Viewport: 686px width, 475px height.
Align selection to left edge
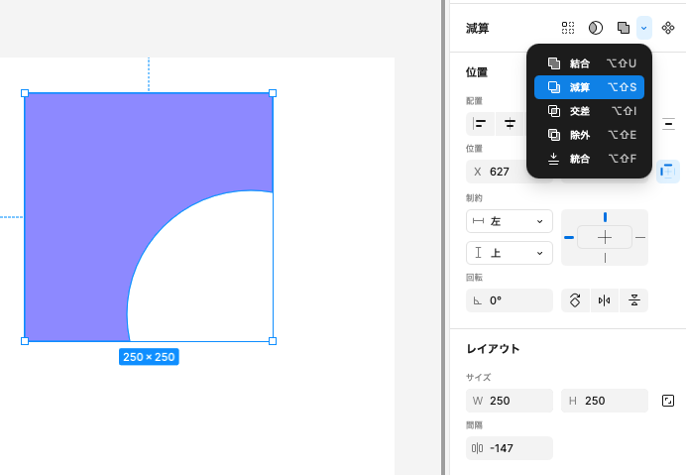tap(480, 123)
